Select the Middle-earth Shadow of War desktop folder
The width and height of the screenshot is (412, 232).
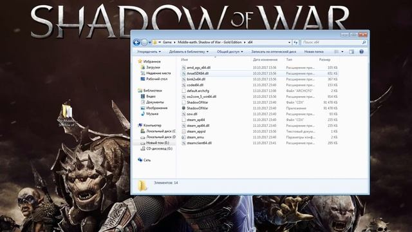[67, 115]
